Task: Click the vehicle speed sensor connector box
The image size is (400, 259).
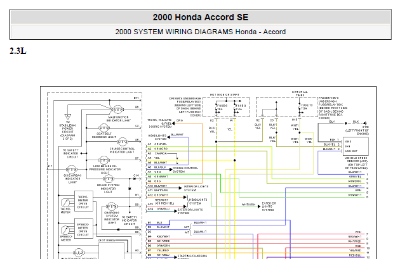Action: 356,146
